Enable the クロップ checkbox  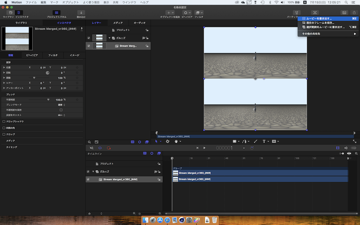tap(4, 134)
